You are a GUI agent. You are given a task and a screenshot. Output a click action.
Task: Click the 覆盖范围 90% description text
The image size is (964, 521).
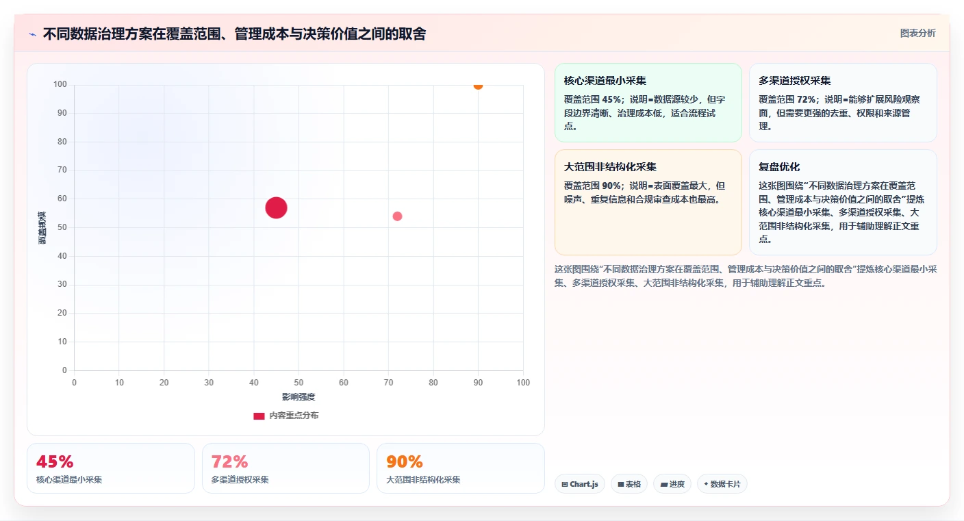(x=645, y=192)
